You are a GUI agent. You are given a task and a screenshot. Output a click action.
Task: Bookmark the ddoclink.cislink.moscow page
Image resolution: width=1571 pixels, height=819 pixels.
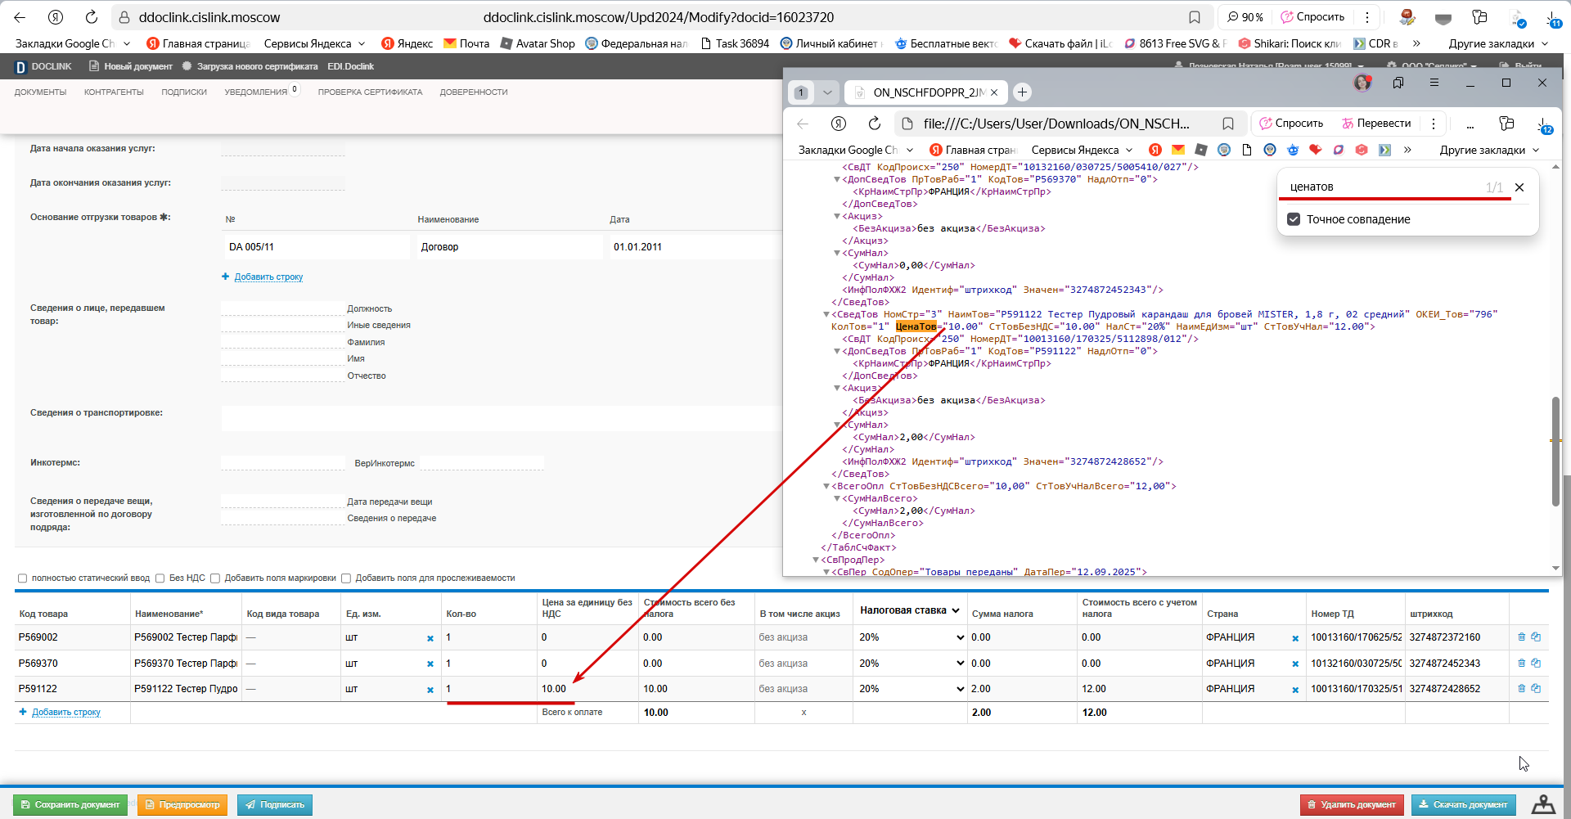(x=1195, y=17)
